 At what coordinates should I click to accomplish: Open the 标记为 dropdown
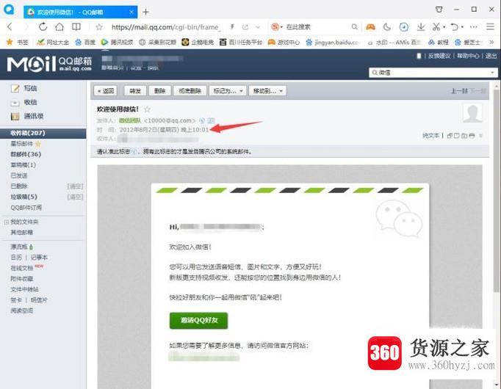228,91
